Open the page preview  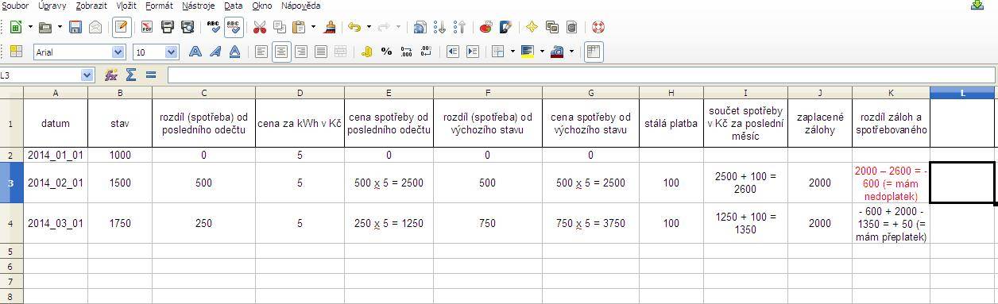(x=188, y=27)
